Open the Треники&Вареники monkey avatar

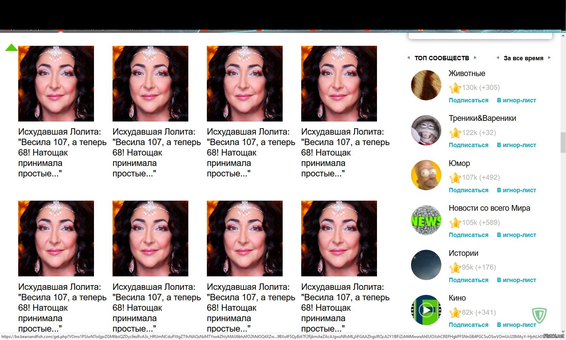[x=426, y=130]
